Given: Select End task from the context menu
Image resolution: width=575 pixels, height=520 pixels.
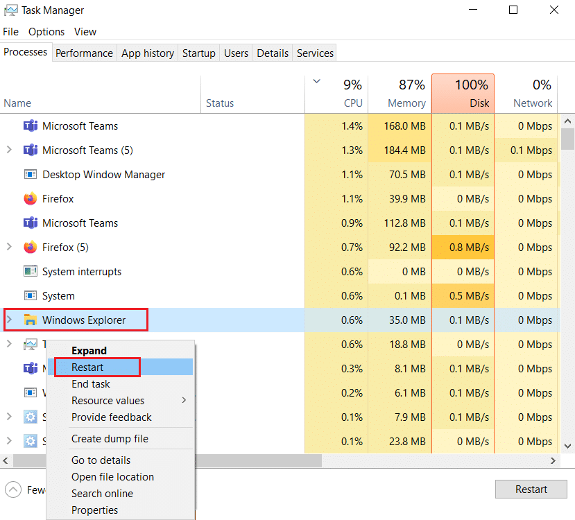Looking at the screenshot, I should pyautogui.click(x=90, y=383).
